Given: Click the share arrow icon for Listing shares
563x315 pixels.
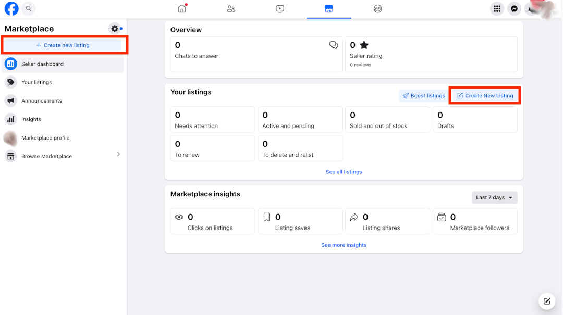Looking at the screenshot, I should (x=354, y=217).
